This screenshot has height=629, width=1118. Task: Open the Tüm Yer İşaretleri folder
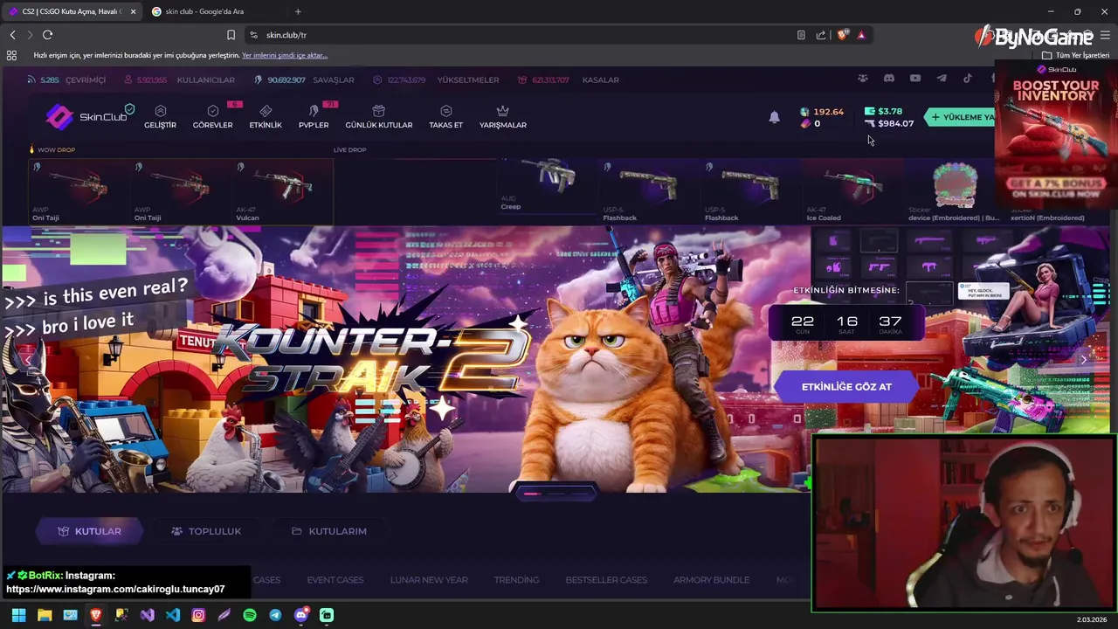[x=1075, y=55]
